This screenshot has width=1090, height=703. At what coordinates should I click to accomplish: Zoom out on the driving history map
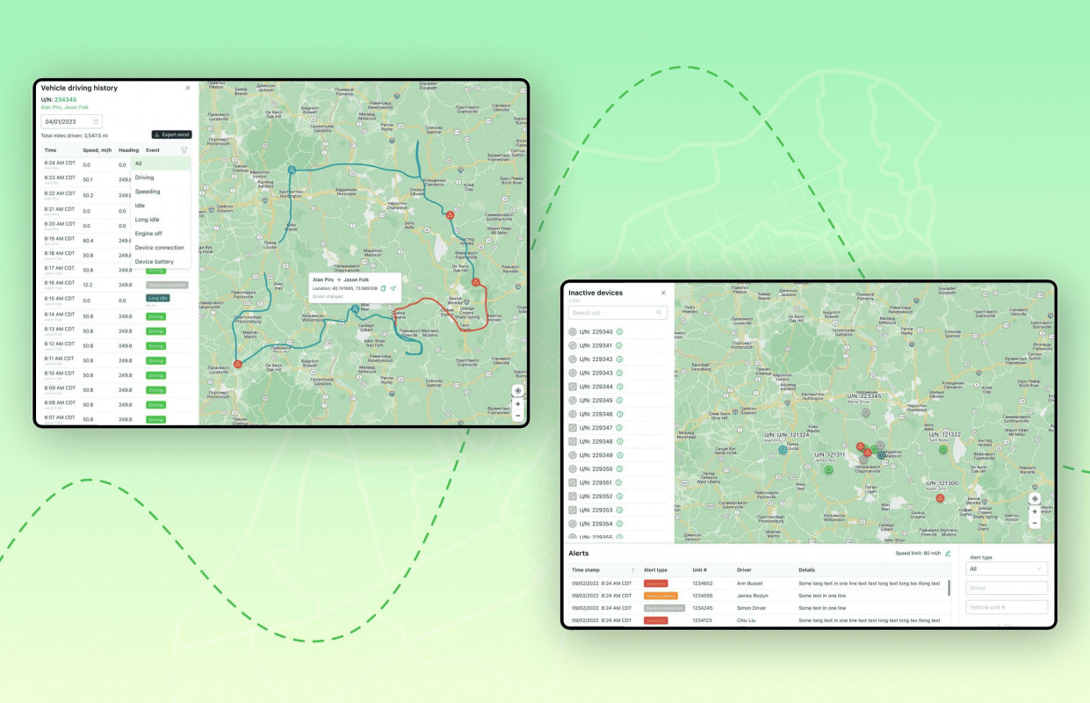point(517,416)
